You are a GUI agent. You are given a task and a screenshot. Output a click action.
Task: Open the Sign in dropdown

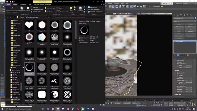click(x=167, y=3)
